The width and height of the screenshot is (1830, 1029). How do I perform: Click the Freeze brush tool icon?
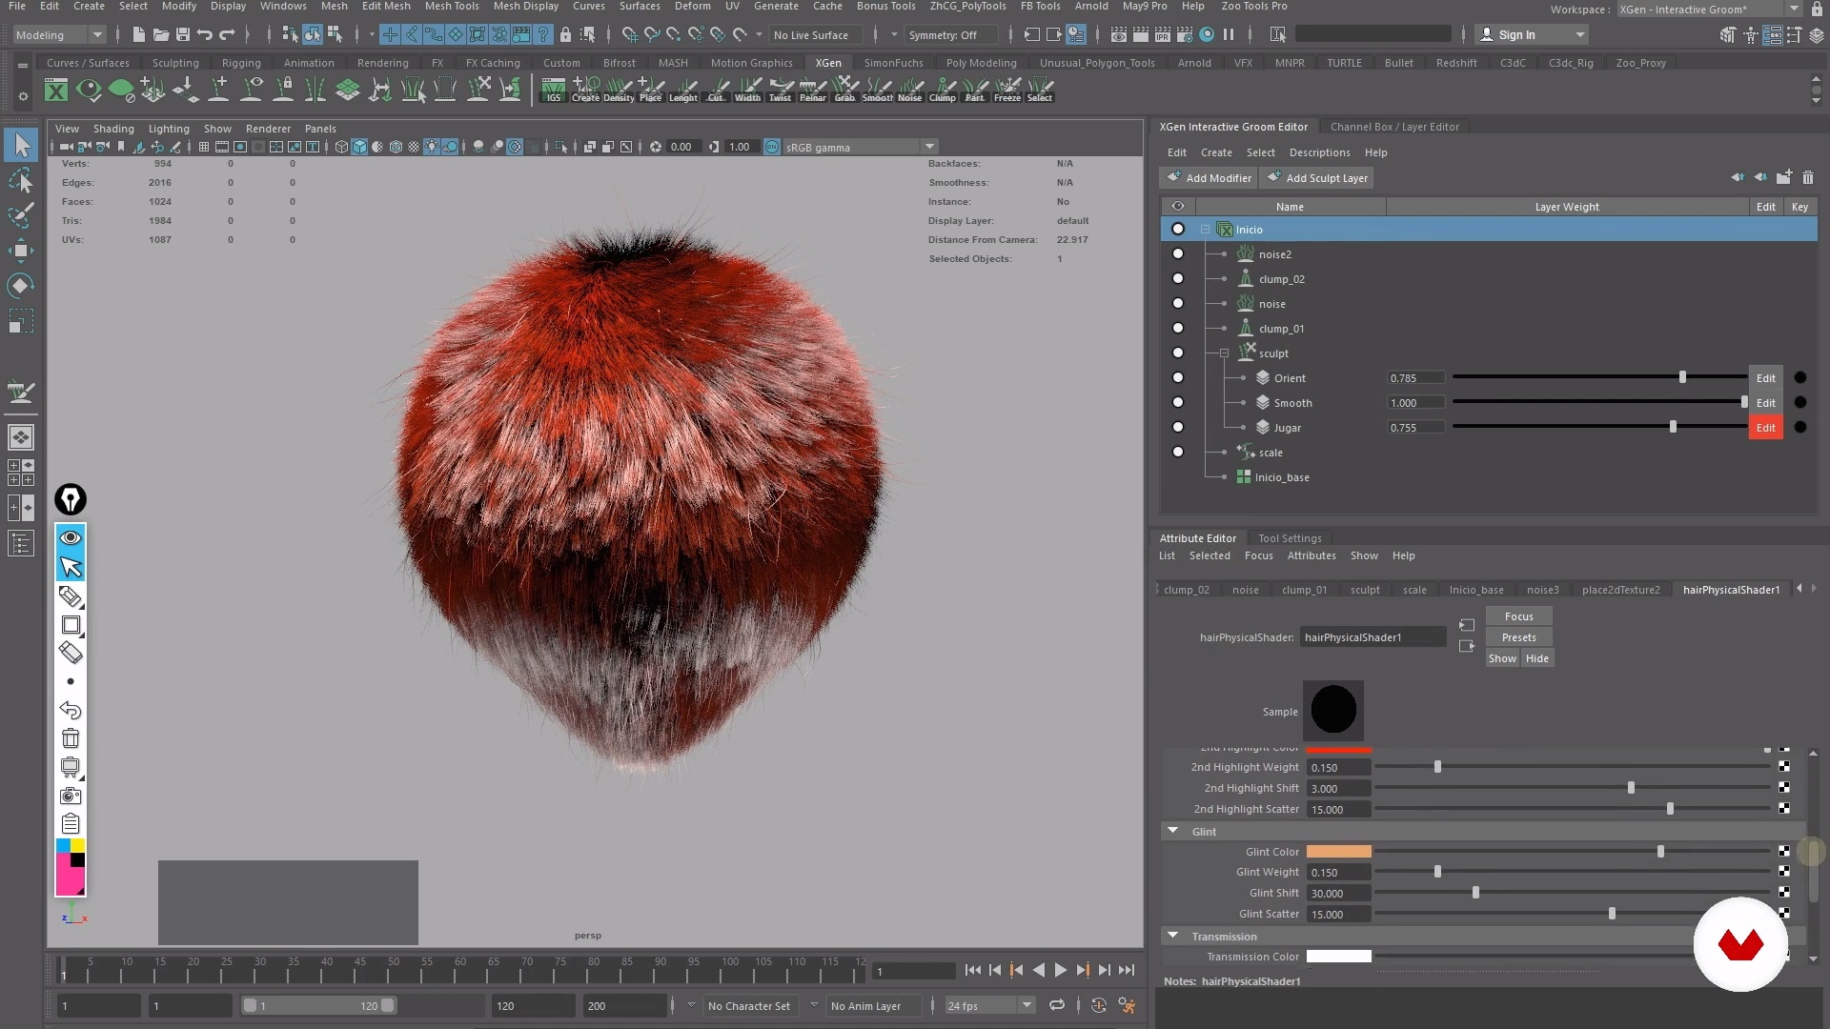pyautogui.click(x=1006, y=88)
